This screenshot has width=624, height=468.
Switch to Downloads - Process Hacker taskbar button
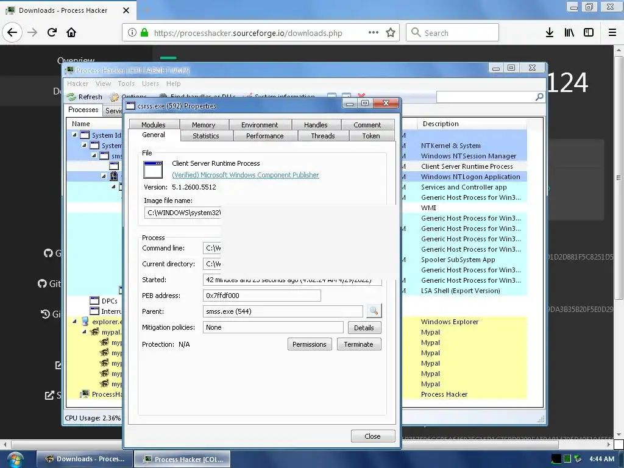[x=85, y=459]
